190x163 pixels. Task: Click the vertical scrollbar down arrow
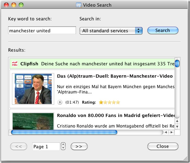[177, 126]
